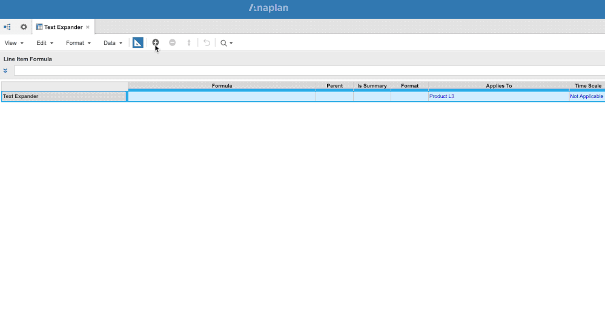This screenshot has width=605, height=313.
Task: Select the Applies To column header
Action: pos(499,86)
